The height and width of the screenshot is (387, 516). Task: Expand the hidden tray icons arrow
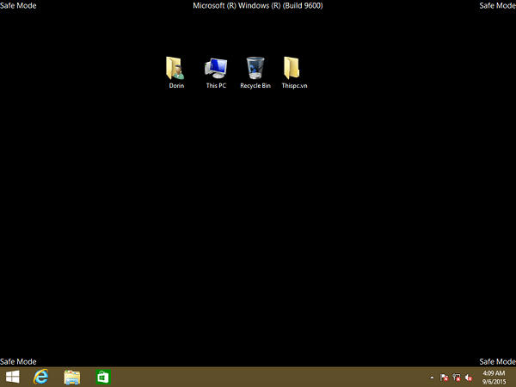(x=432, y=378)
